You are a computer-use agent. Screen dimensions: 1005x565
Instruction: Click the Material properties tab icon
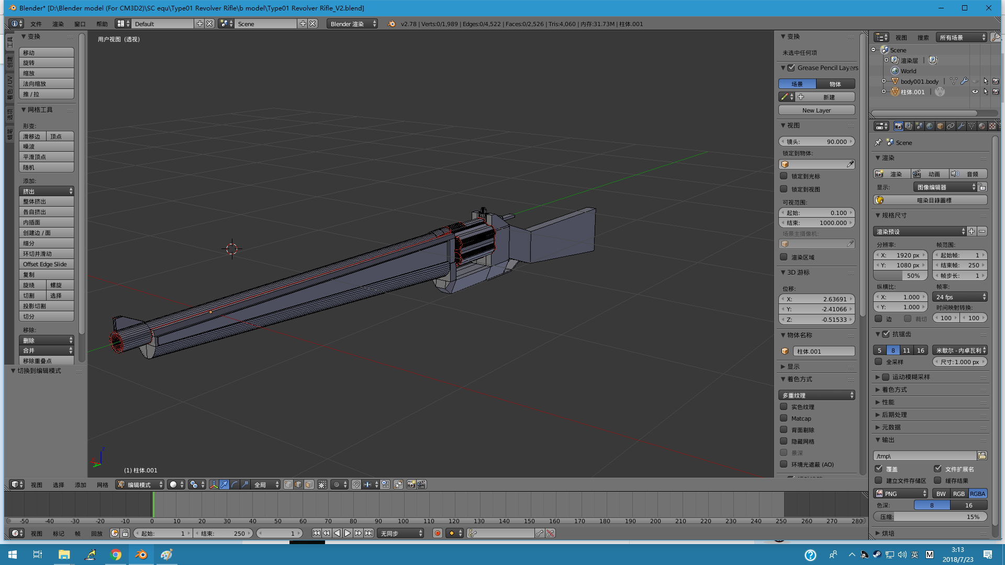click(x=982, y=126)
